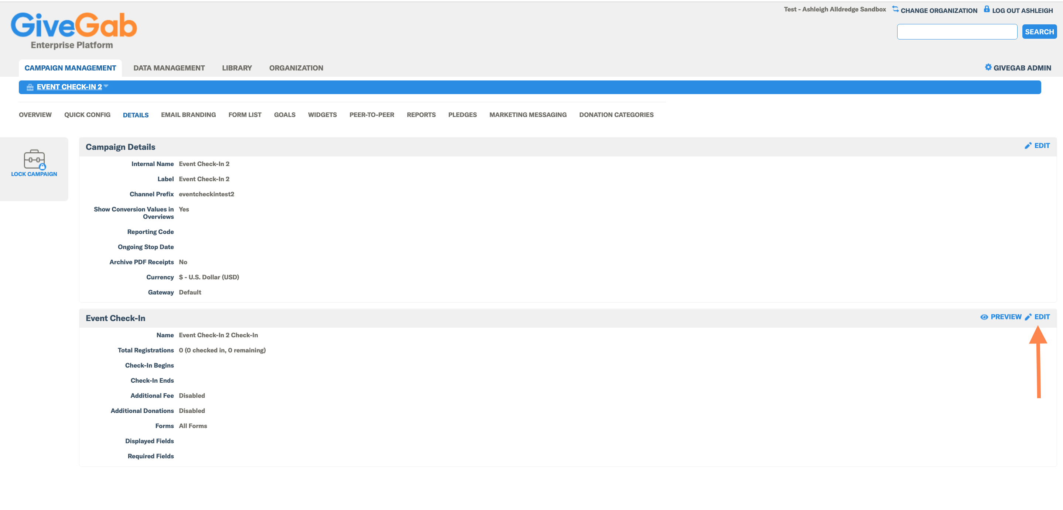The height and width of the screenshot is (510, 1063).
Task: Click the Test - Ashleigh Alldredge Sandbox text
Action: 835,9
